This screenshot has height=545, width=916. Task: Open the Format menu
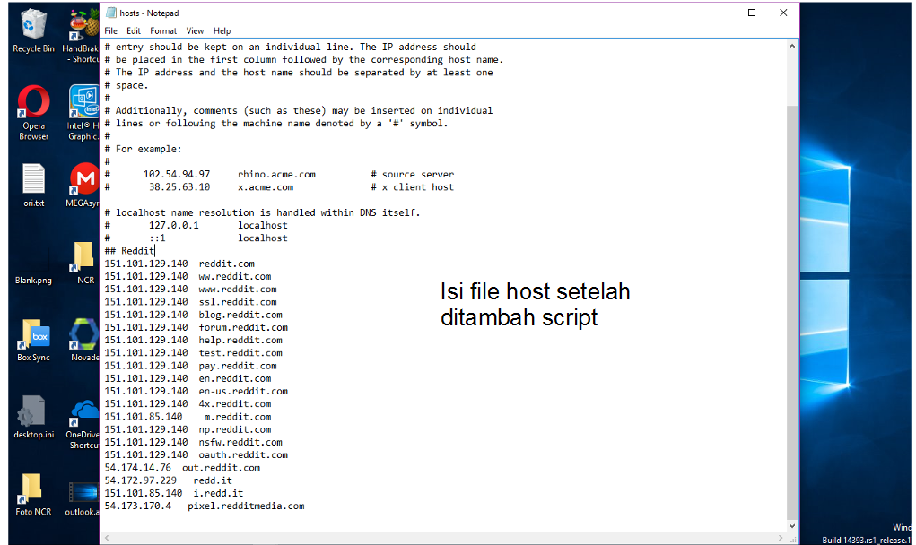click(x=162, y=30)
